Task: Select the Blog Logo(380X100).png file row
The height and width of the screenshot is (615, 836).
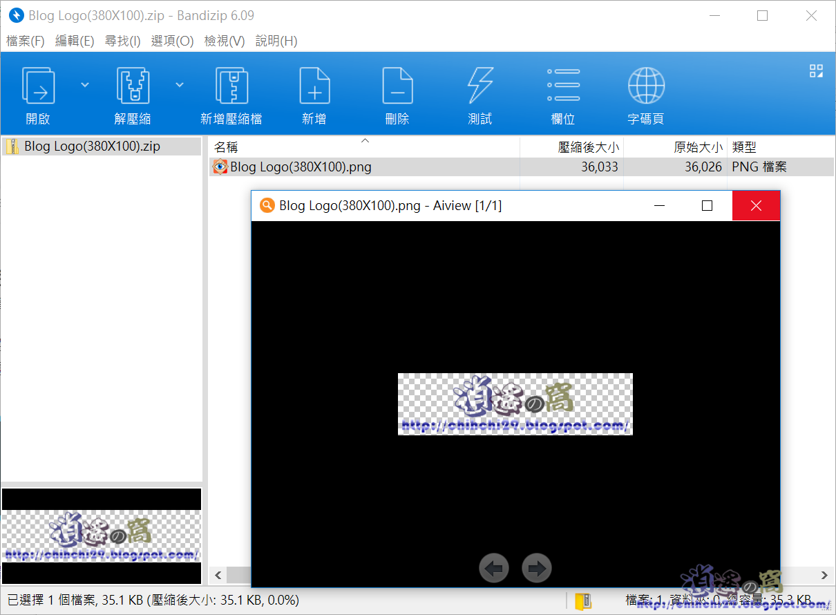Action: coord(522,167)
